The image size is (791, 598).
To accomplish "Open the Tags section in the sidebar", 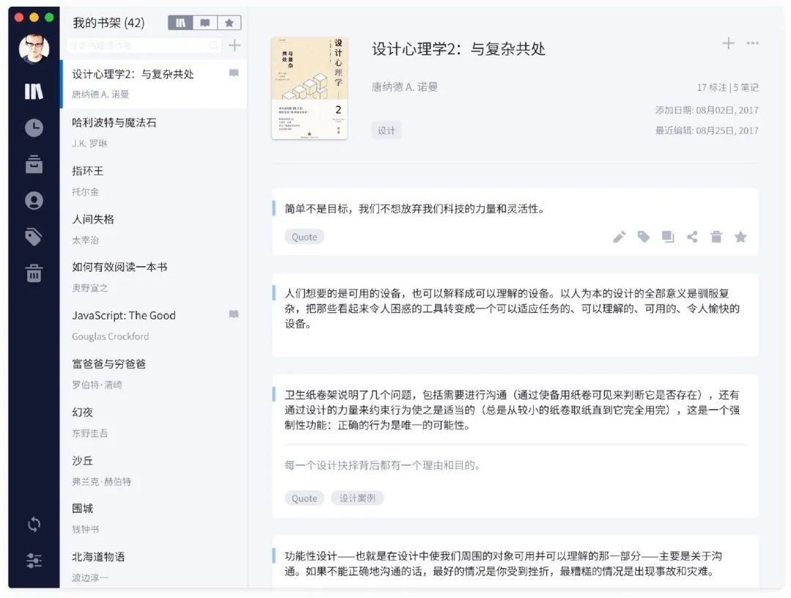I will (34, 235).
